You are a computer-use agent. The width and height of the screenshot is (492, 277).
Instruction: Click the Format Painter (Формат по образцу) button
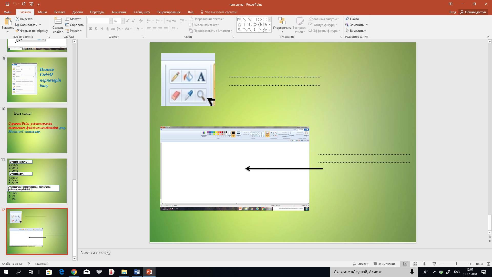[32, 31]
